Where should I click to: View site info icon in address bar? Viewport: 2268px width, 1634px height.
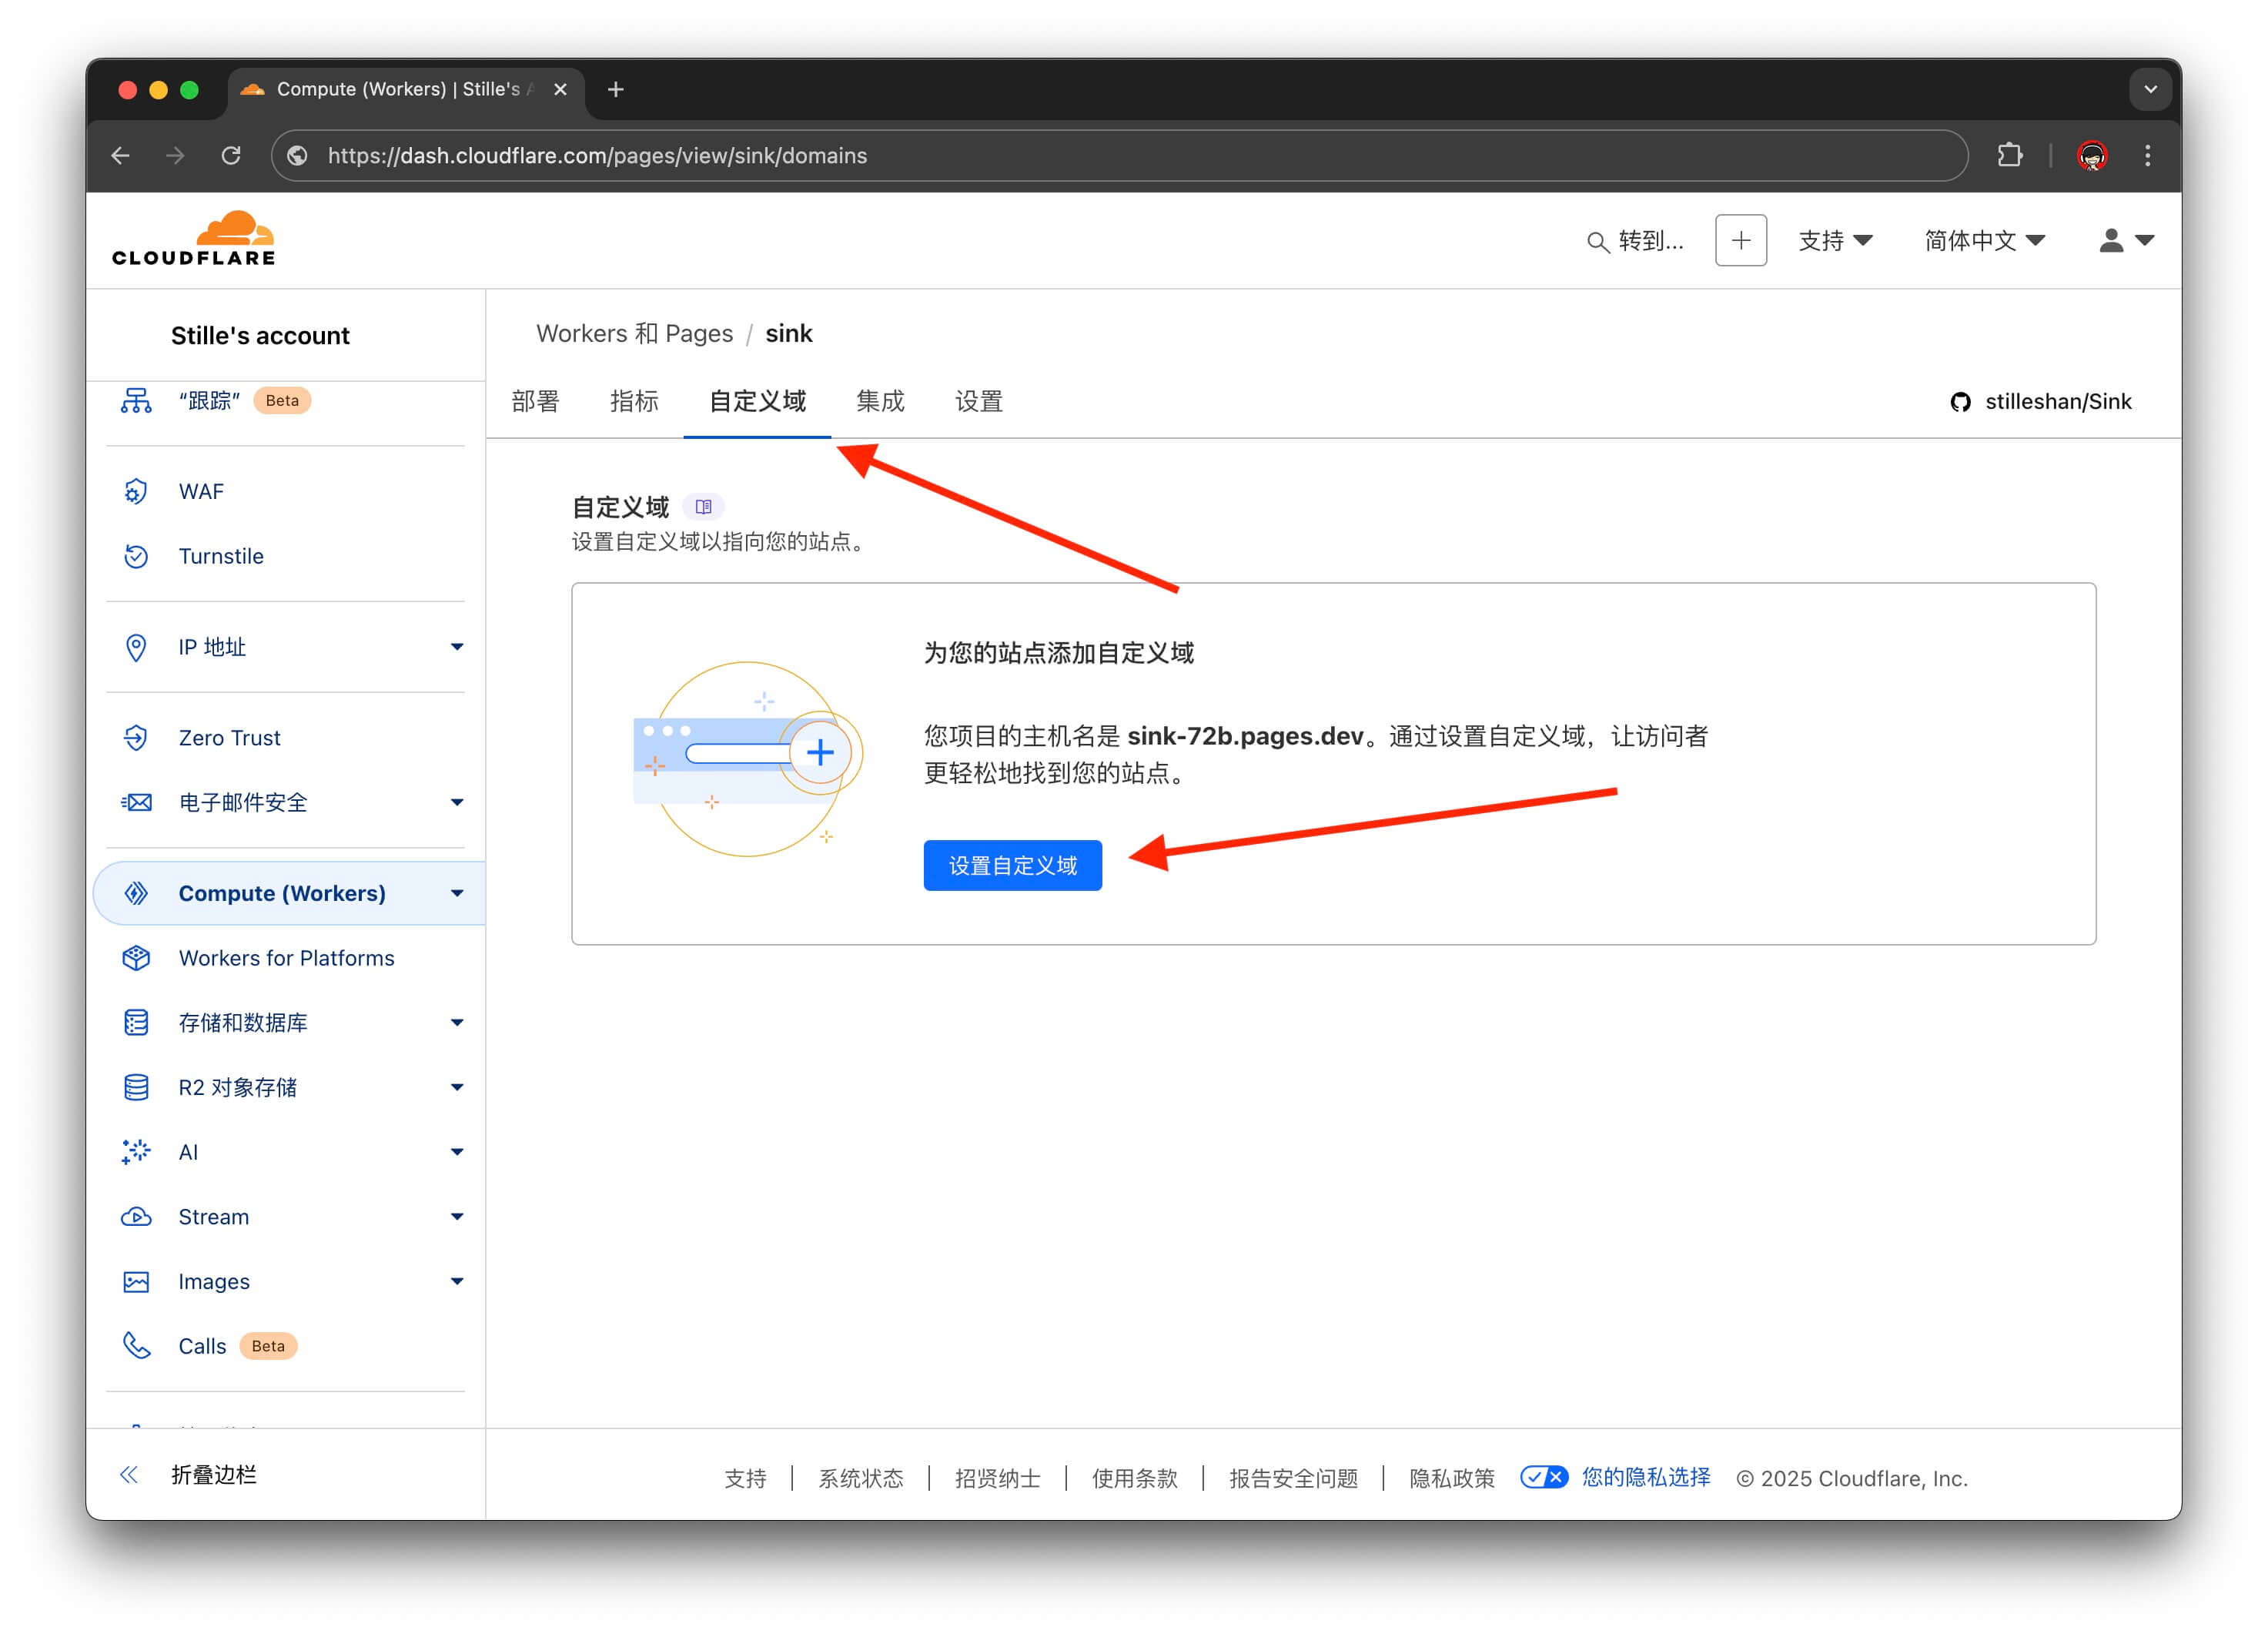[x=297, y=155]
